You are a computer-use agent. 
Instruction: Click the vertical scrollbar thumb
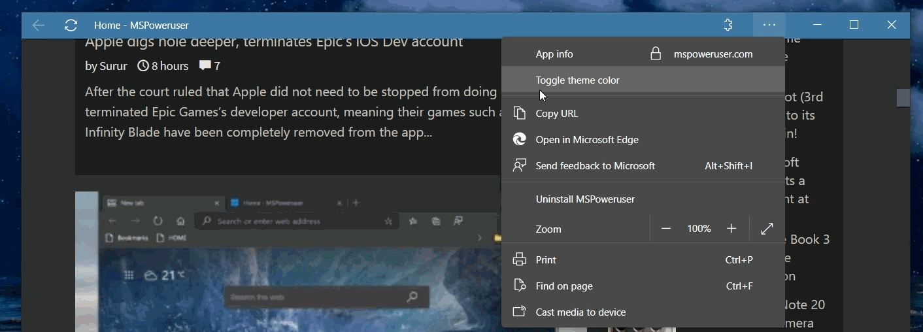coord(903,98)
